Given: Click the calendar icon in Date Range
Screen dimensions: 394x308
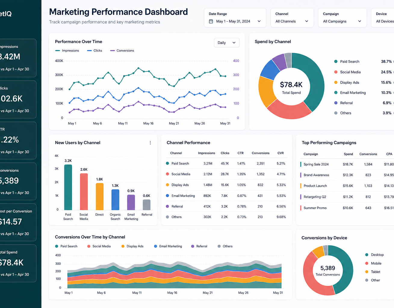Looking at the screenshot, I should (x=211, y=21).
